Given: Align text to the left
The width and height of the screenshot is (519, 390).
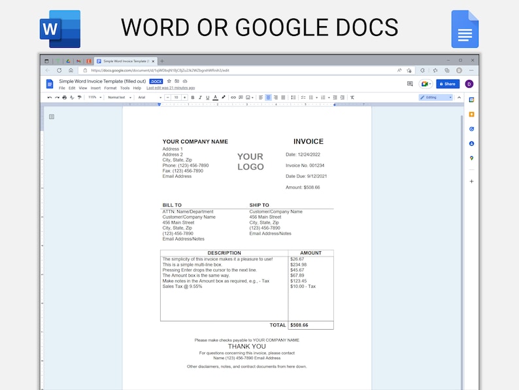Looking at the screenshot, I should (261, 97).
